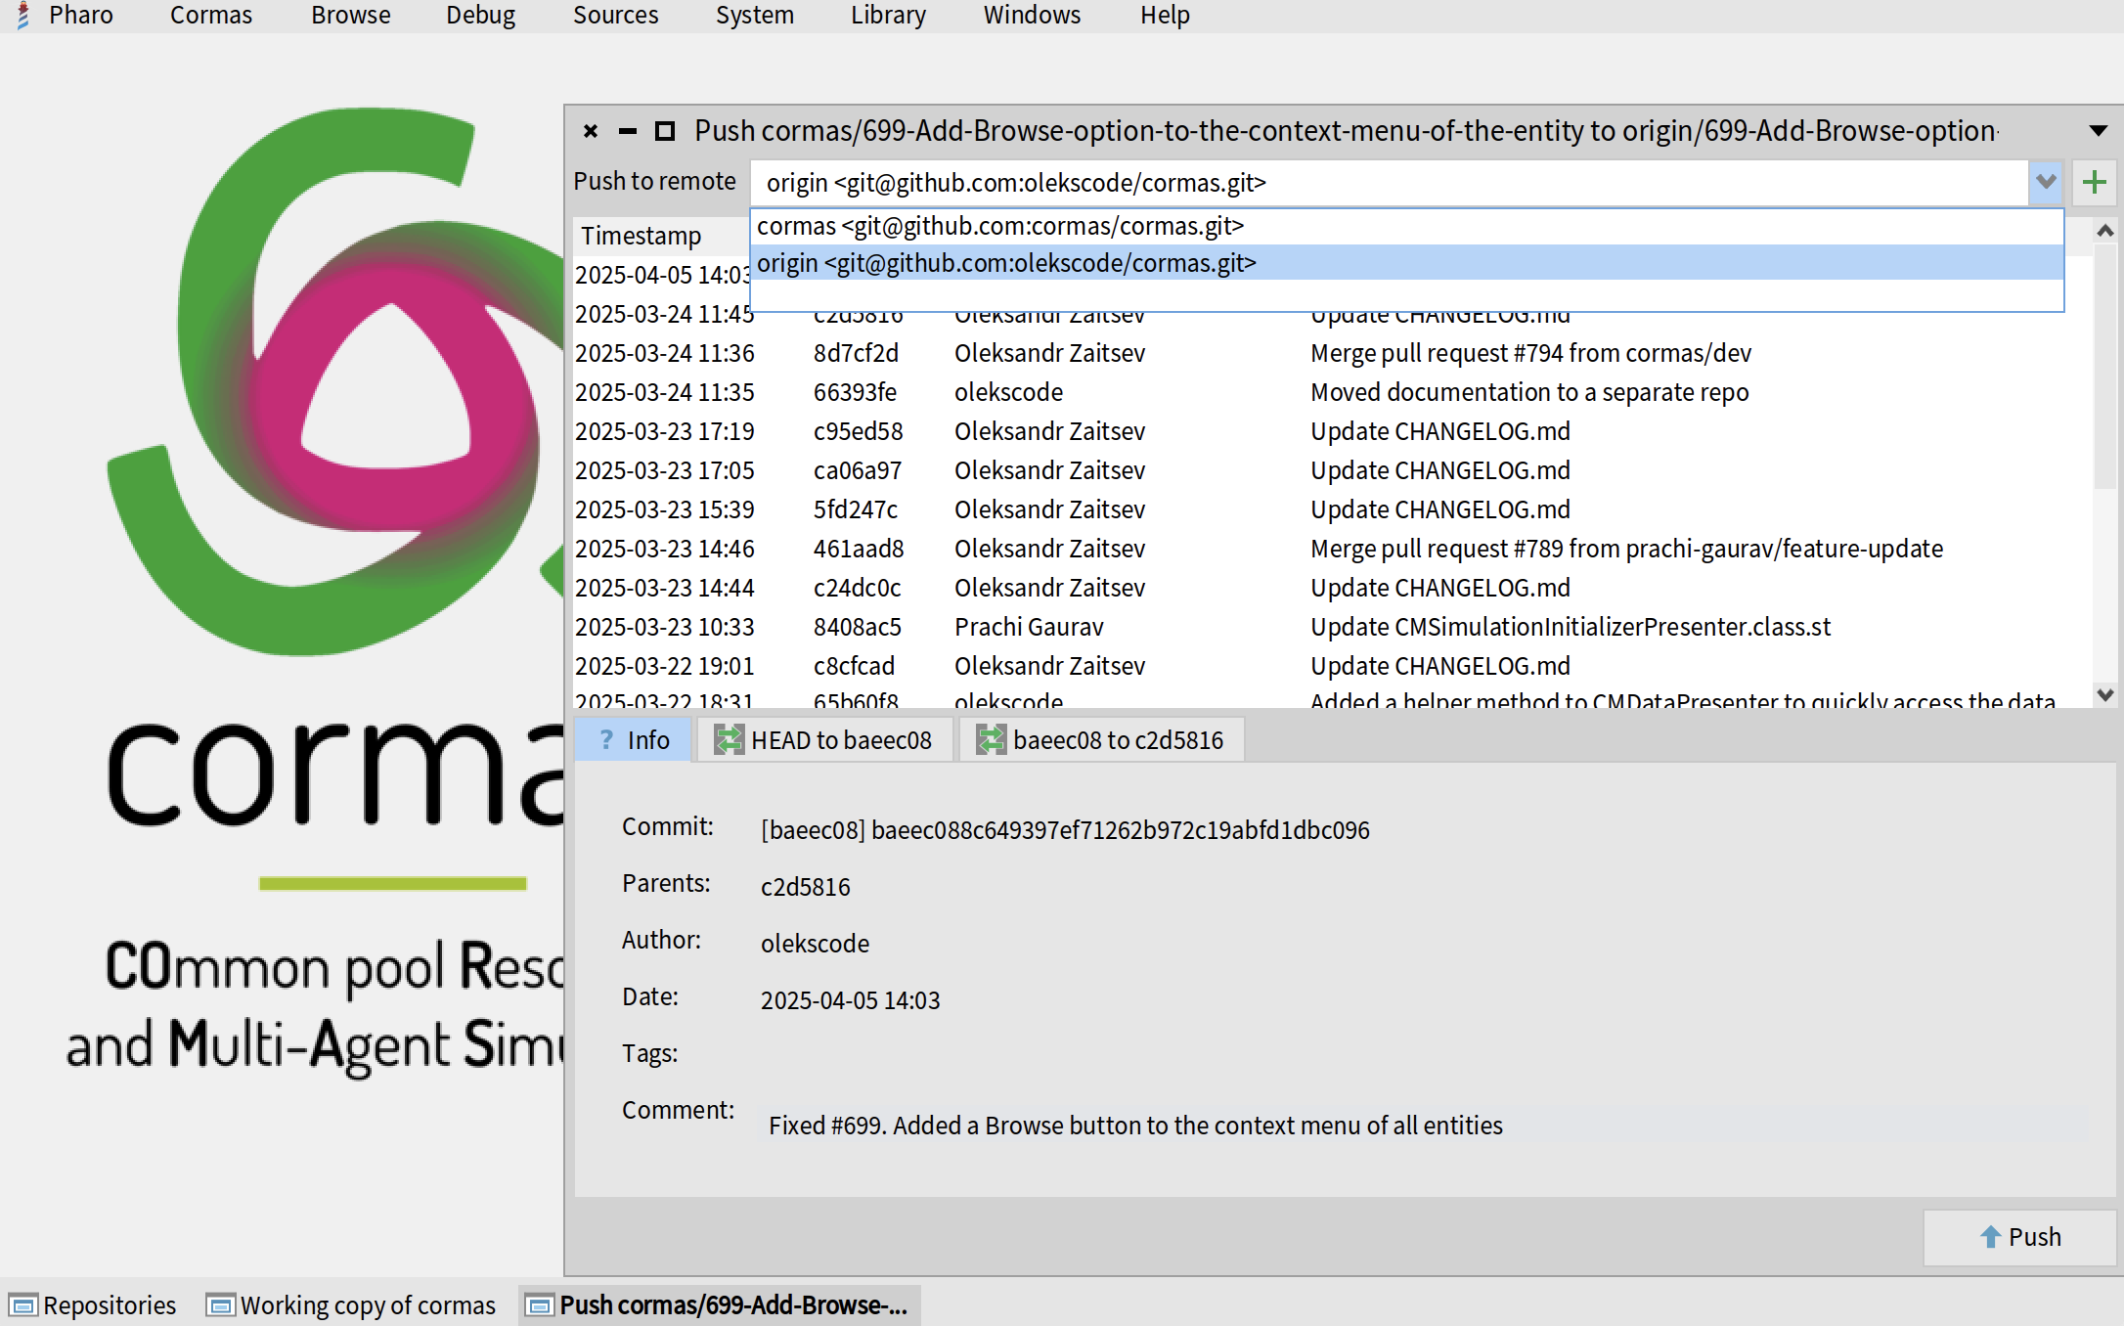Click the Pharo lighthouse logo icon

23,16
